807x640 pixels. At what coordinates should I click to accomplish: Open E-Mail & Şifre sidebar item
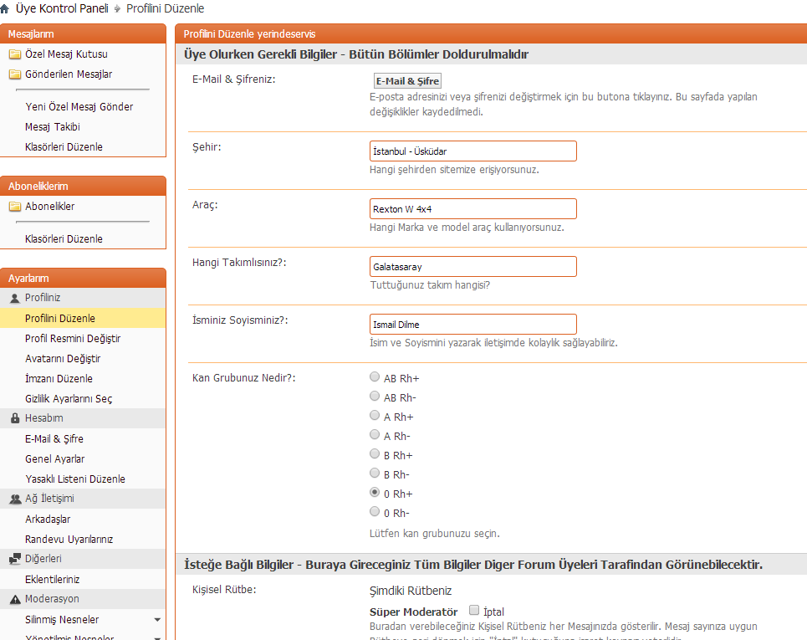[x=54, y=438]
